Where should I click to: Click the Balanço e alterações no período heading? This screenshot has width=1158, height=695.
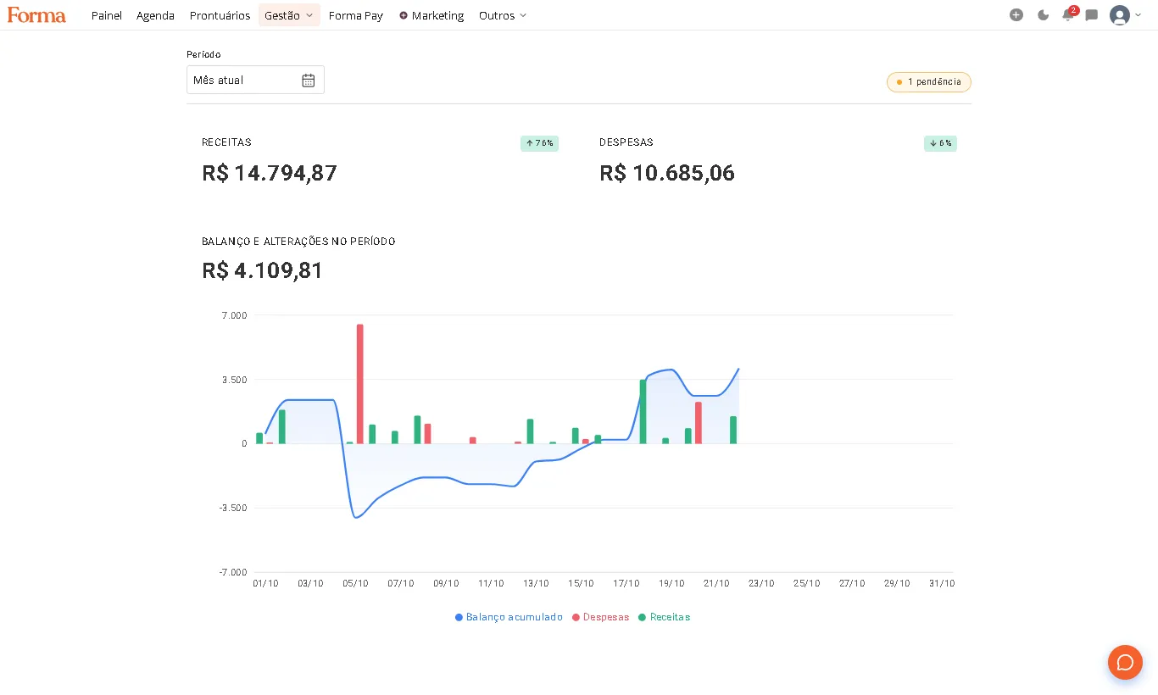[298, 242]
